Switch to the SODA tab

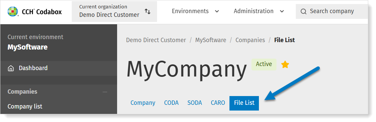pos(195,103)
